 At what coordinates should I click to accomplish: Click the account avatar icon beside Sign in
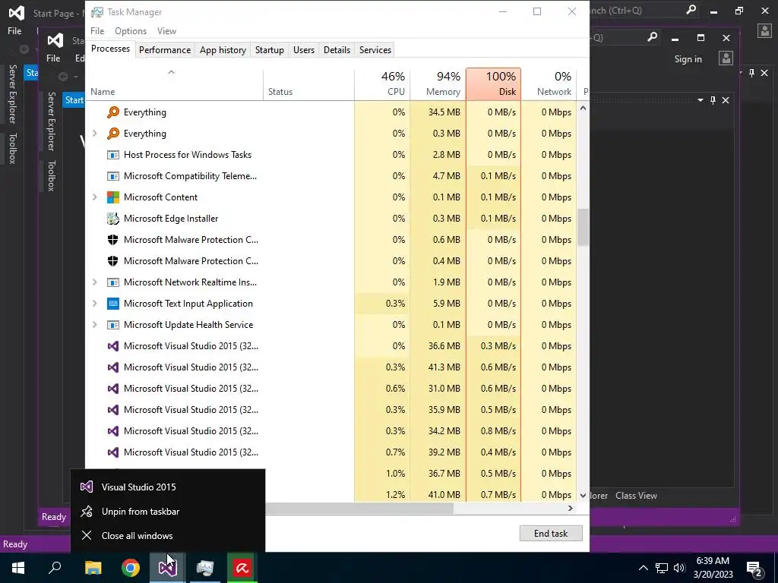726,58
